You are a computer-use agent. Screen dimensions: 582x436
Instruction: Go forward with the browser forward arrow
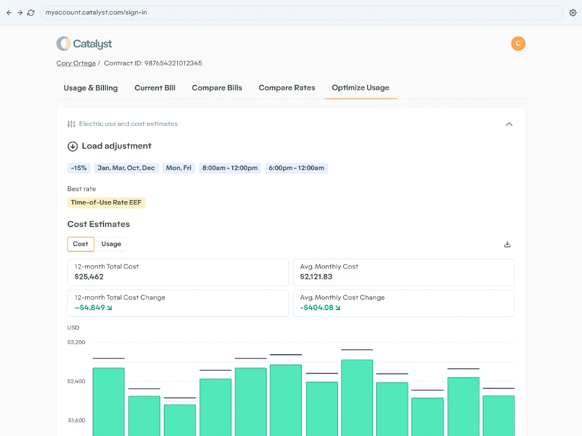coord(20,12)
